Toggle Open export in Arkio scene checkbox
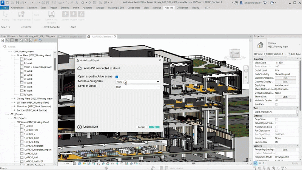The height and width of the screenshot is (170, 302). (117, 77)
